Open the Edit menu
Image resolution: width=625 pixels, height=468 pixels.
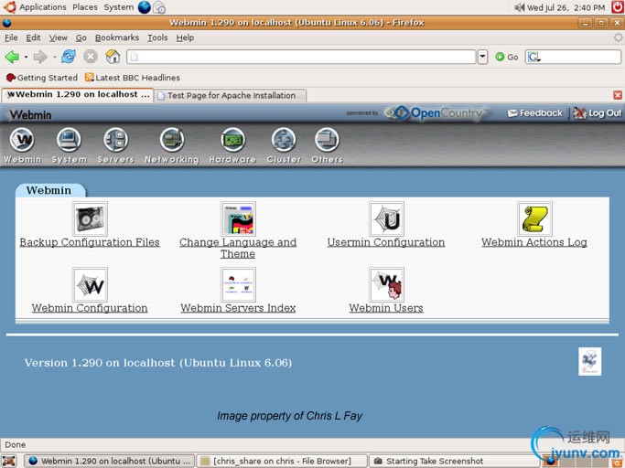click(x=33, y=37)
